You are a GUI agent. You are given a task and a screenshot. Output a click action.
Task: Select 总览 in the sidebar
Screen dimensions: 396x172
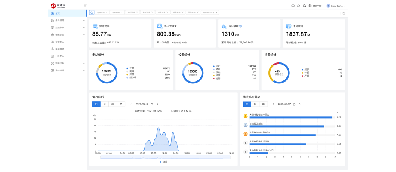[68, 13]
